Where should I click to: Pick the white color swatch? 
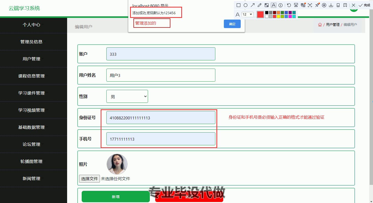point(267,16)
